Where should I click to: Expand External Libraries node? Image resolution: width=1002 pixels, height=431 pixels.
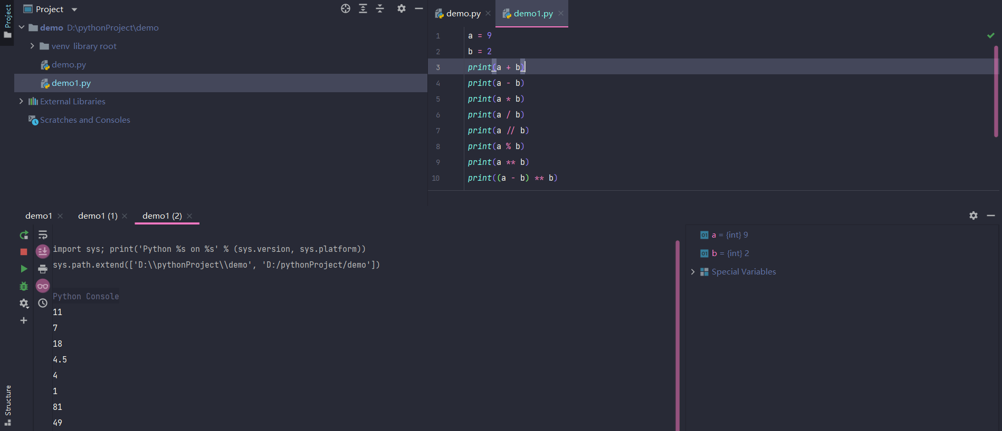click(21, 101)
